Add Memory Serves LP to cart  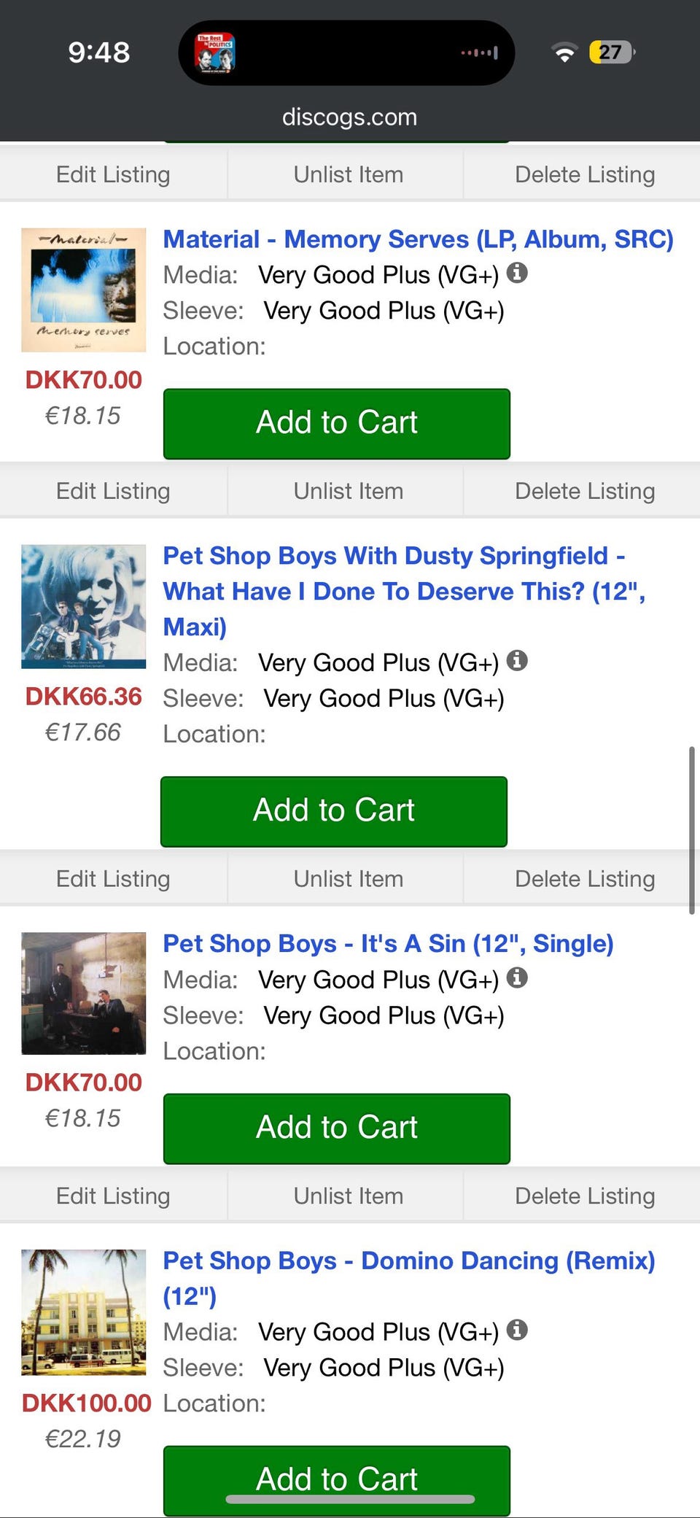tap(336, 423)
